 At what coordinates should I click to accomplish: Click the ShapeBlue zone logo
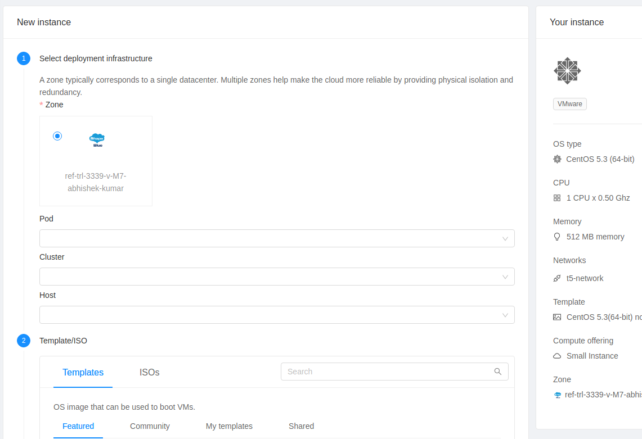tap(97, 140)
